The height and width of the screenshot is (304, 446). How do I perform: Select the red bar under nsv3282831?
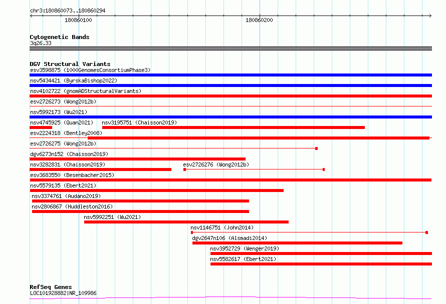coord(100,169)
